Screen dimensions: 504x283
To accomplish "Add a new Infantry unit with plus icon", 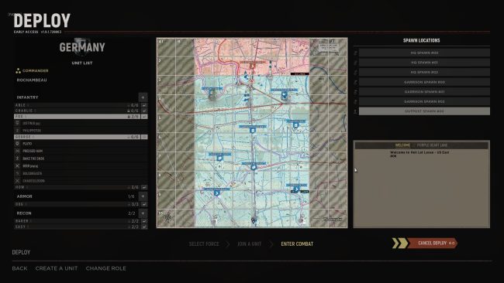I will [x=143, y=97].
